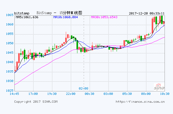Click the 1035 price axis label
Image resolution: width=173 pixels, height=114 pixels.
pyautogui.click(x=10, y=72)
